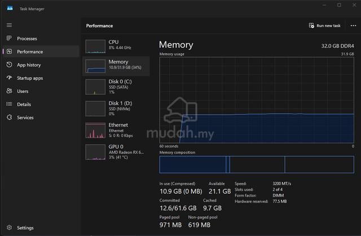Click the Run new task button
Viewport: 361px width, 236px height.
(x=325, y=25)
